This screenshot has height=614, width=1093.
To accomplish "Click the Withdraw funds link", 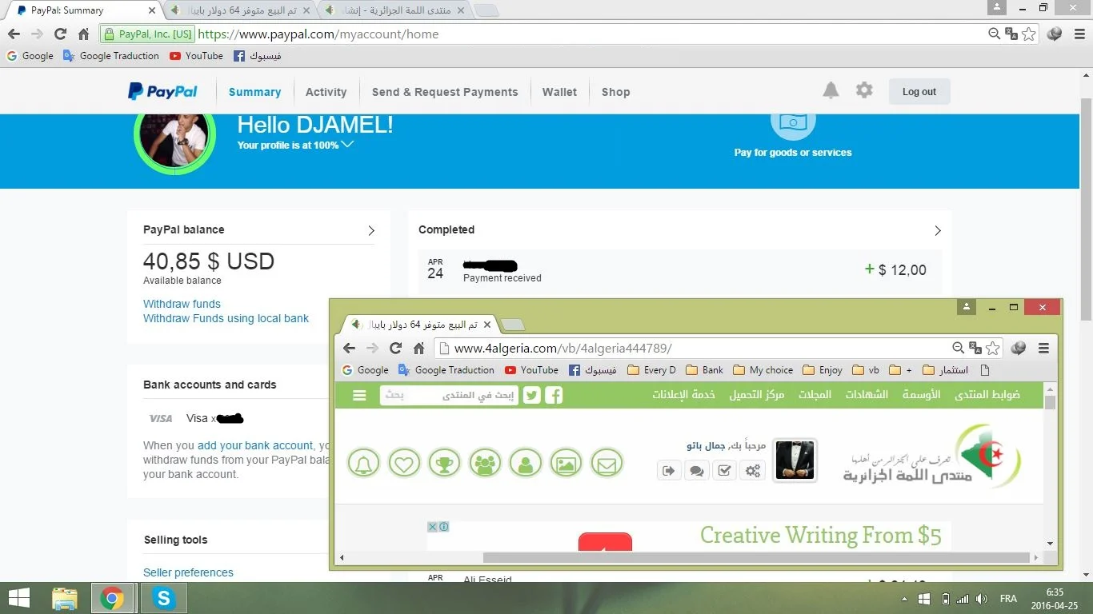I will [x=182, y=304].
